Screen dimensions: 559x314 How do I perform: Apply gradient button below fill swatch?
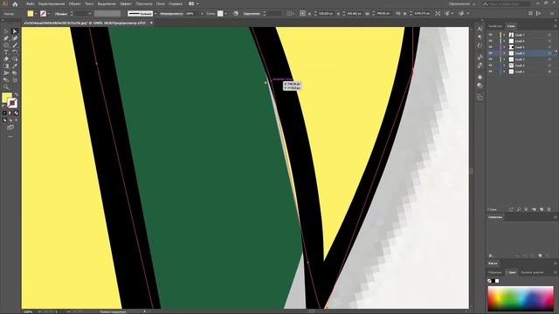10,113
